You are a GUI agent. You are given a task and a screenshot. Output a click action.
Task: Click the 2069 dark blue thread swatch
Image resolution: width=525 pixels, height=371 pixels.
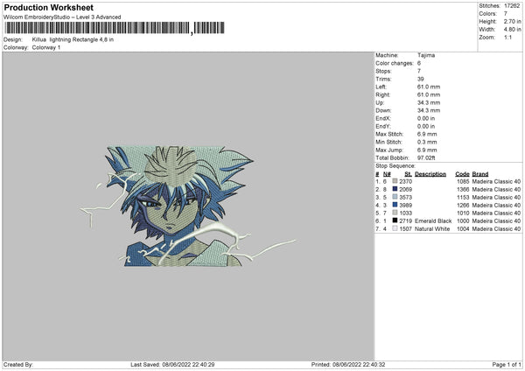395,189
